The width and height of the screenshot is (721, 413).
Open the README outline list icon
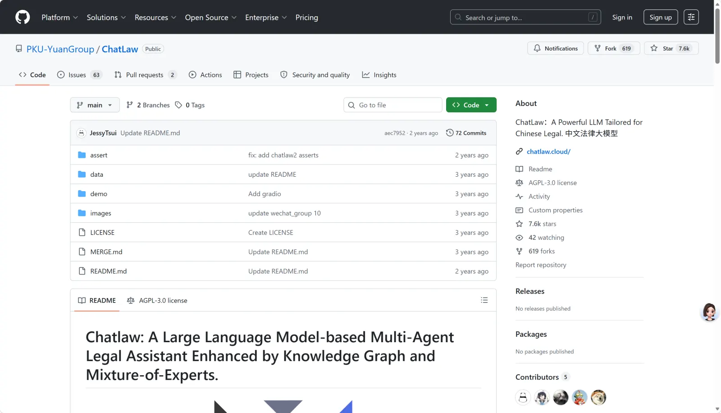coord(484,300)
